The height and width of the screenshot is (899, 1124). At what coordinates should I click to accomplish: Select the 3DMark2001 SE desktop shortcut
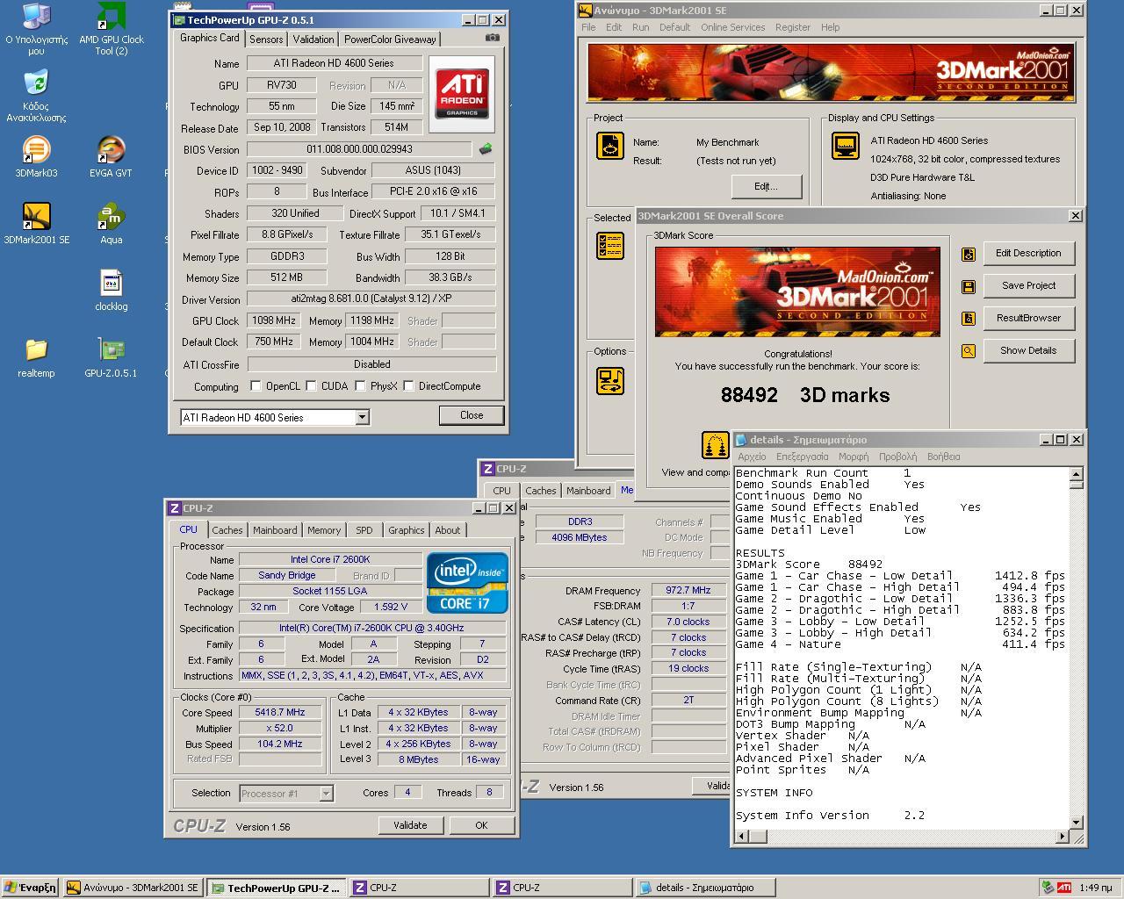(x=36, y=225)
